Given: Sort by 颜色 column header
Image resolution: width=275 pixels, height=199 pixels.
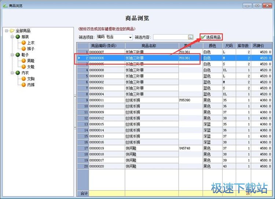Looking at the screenshot, I should tap(212, 46).
